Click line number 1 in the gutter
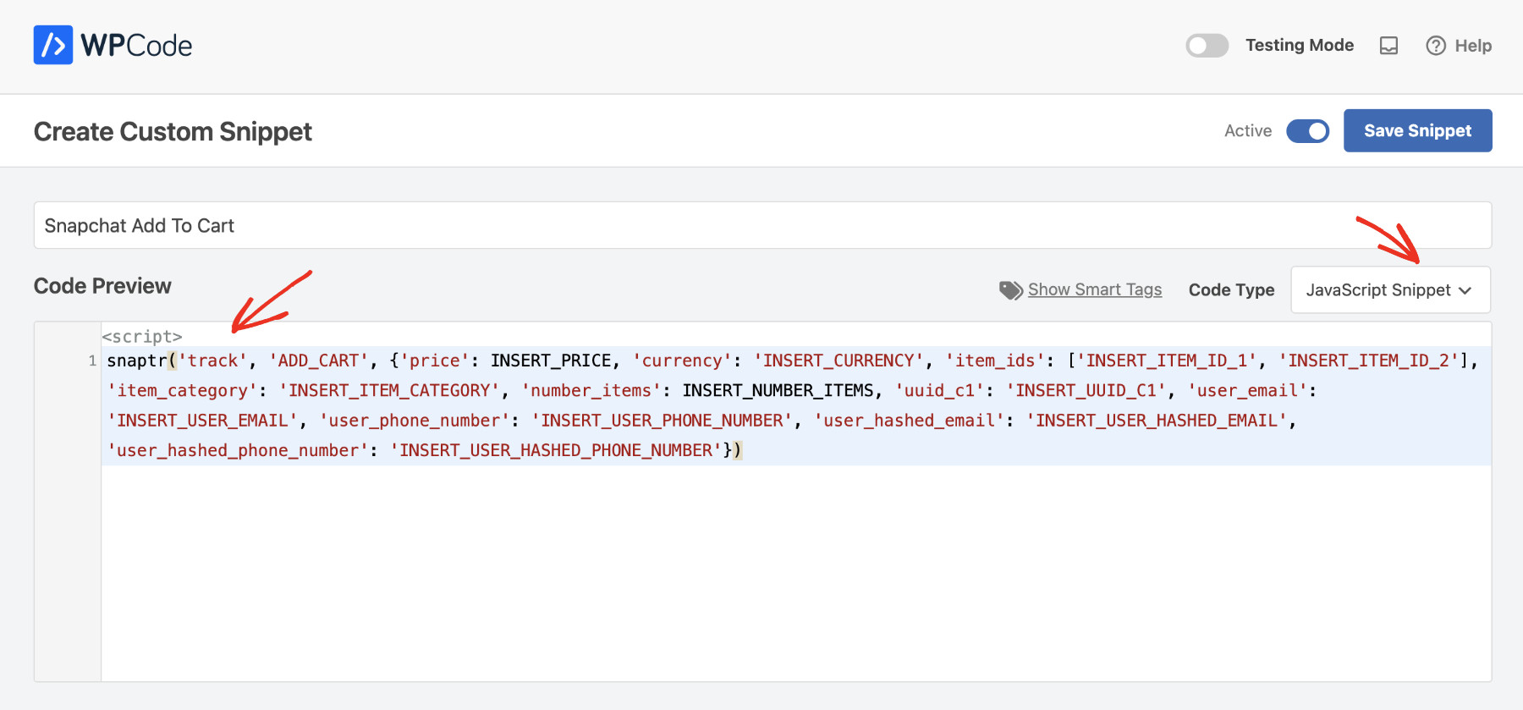Image resolution: width=1523 pixels, height=710 pixels. pos(92,361)
